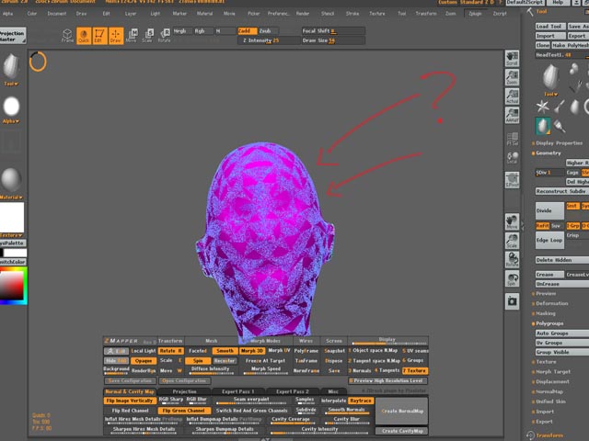This screenshot has height=441, width=589.
Task: Expand the Display Properties section
Action: 559,143
